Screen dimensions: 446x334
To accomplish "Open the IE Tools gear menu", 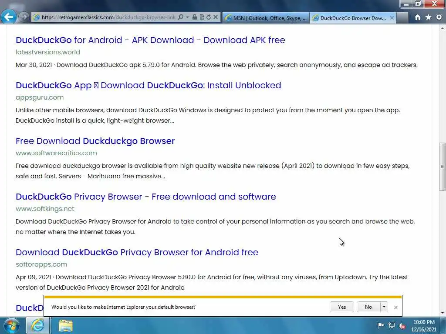I will [439, 17].
